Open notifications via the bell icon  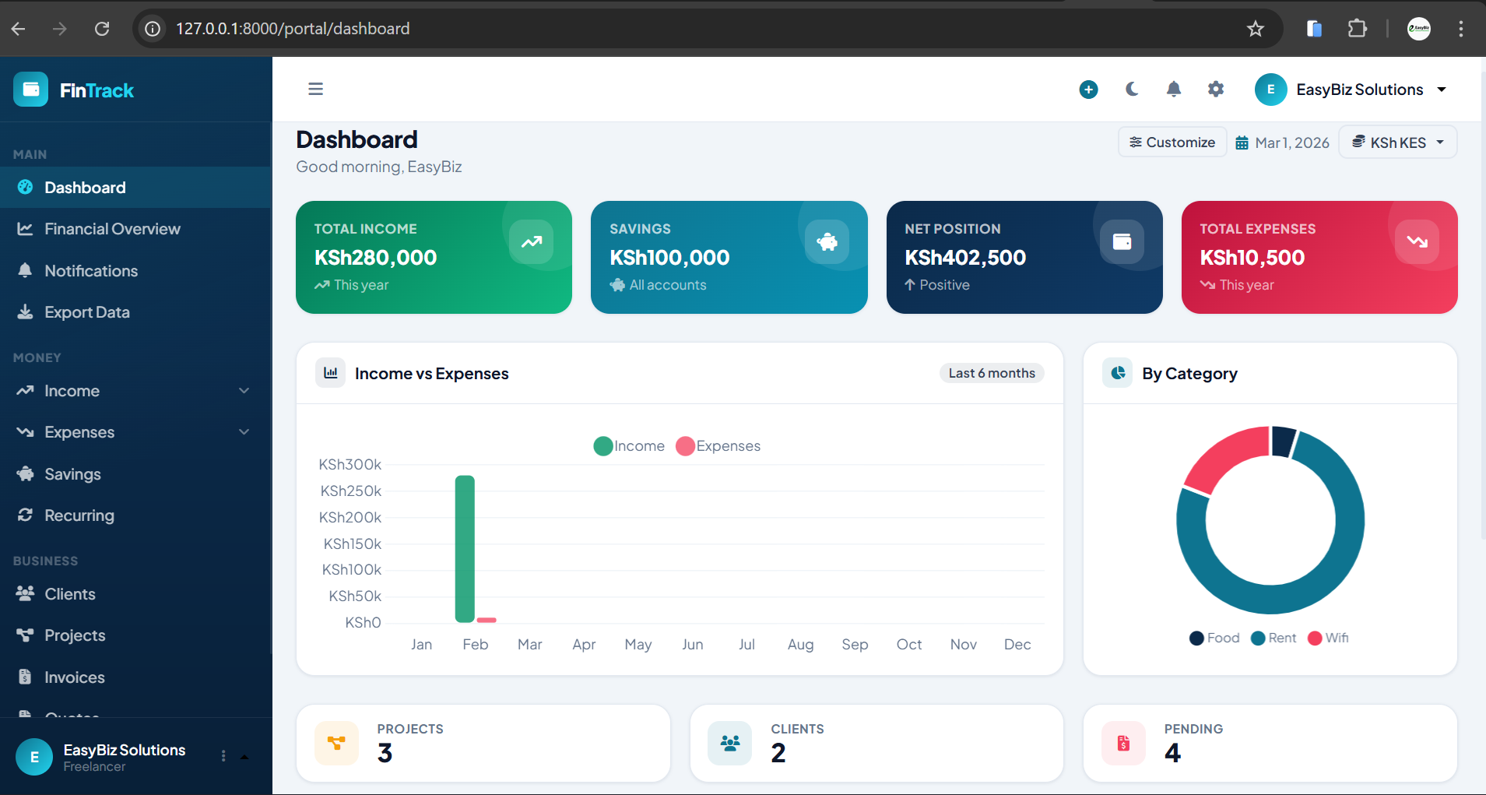click(1173, 89)
